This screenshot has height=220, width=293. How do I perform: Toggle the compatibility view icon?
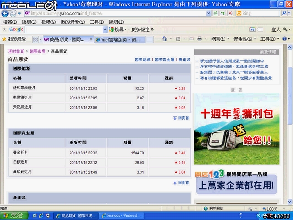[216, 13]
